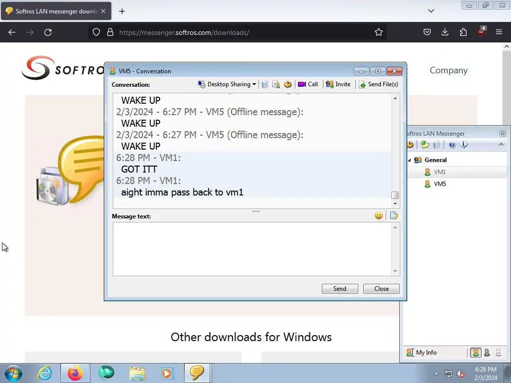The height and width of the screenshot is (383, 511).
Task: Close the Softros LAN Messenger panel
Action: pos(503,133)
